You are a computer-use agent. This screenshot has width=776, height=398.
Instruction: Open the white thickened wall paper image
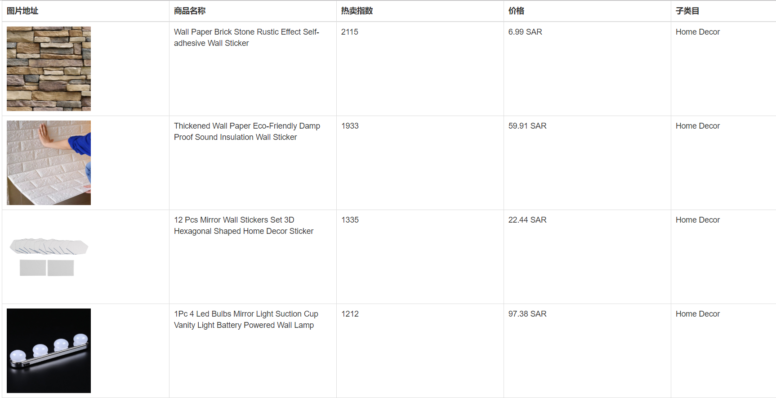coord(49,163)
